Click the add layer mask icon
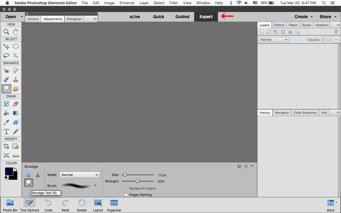Image resolution: width=341 pixels, height=213 pixels. pyautogui.click(x=283, y=32)
